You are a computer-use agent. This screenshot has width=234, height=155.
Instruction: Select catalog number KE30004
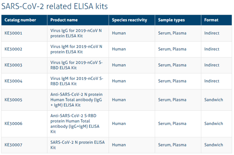click(x=13, y=81)
